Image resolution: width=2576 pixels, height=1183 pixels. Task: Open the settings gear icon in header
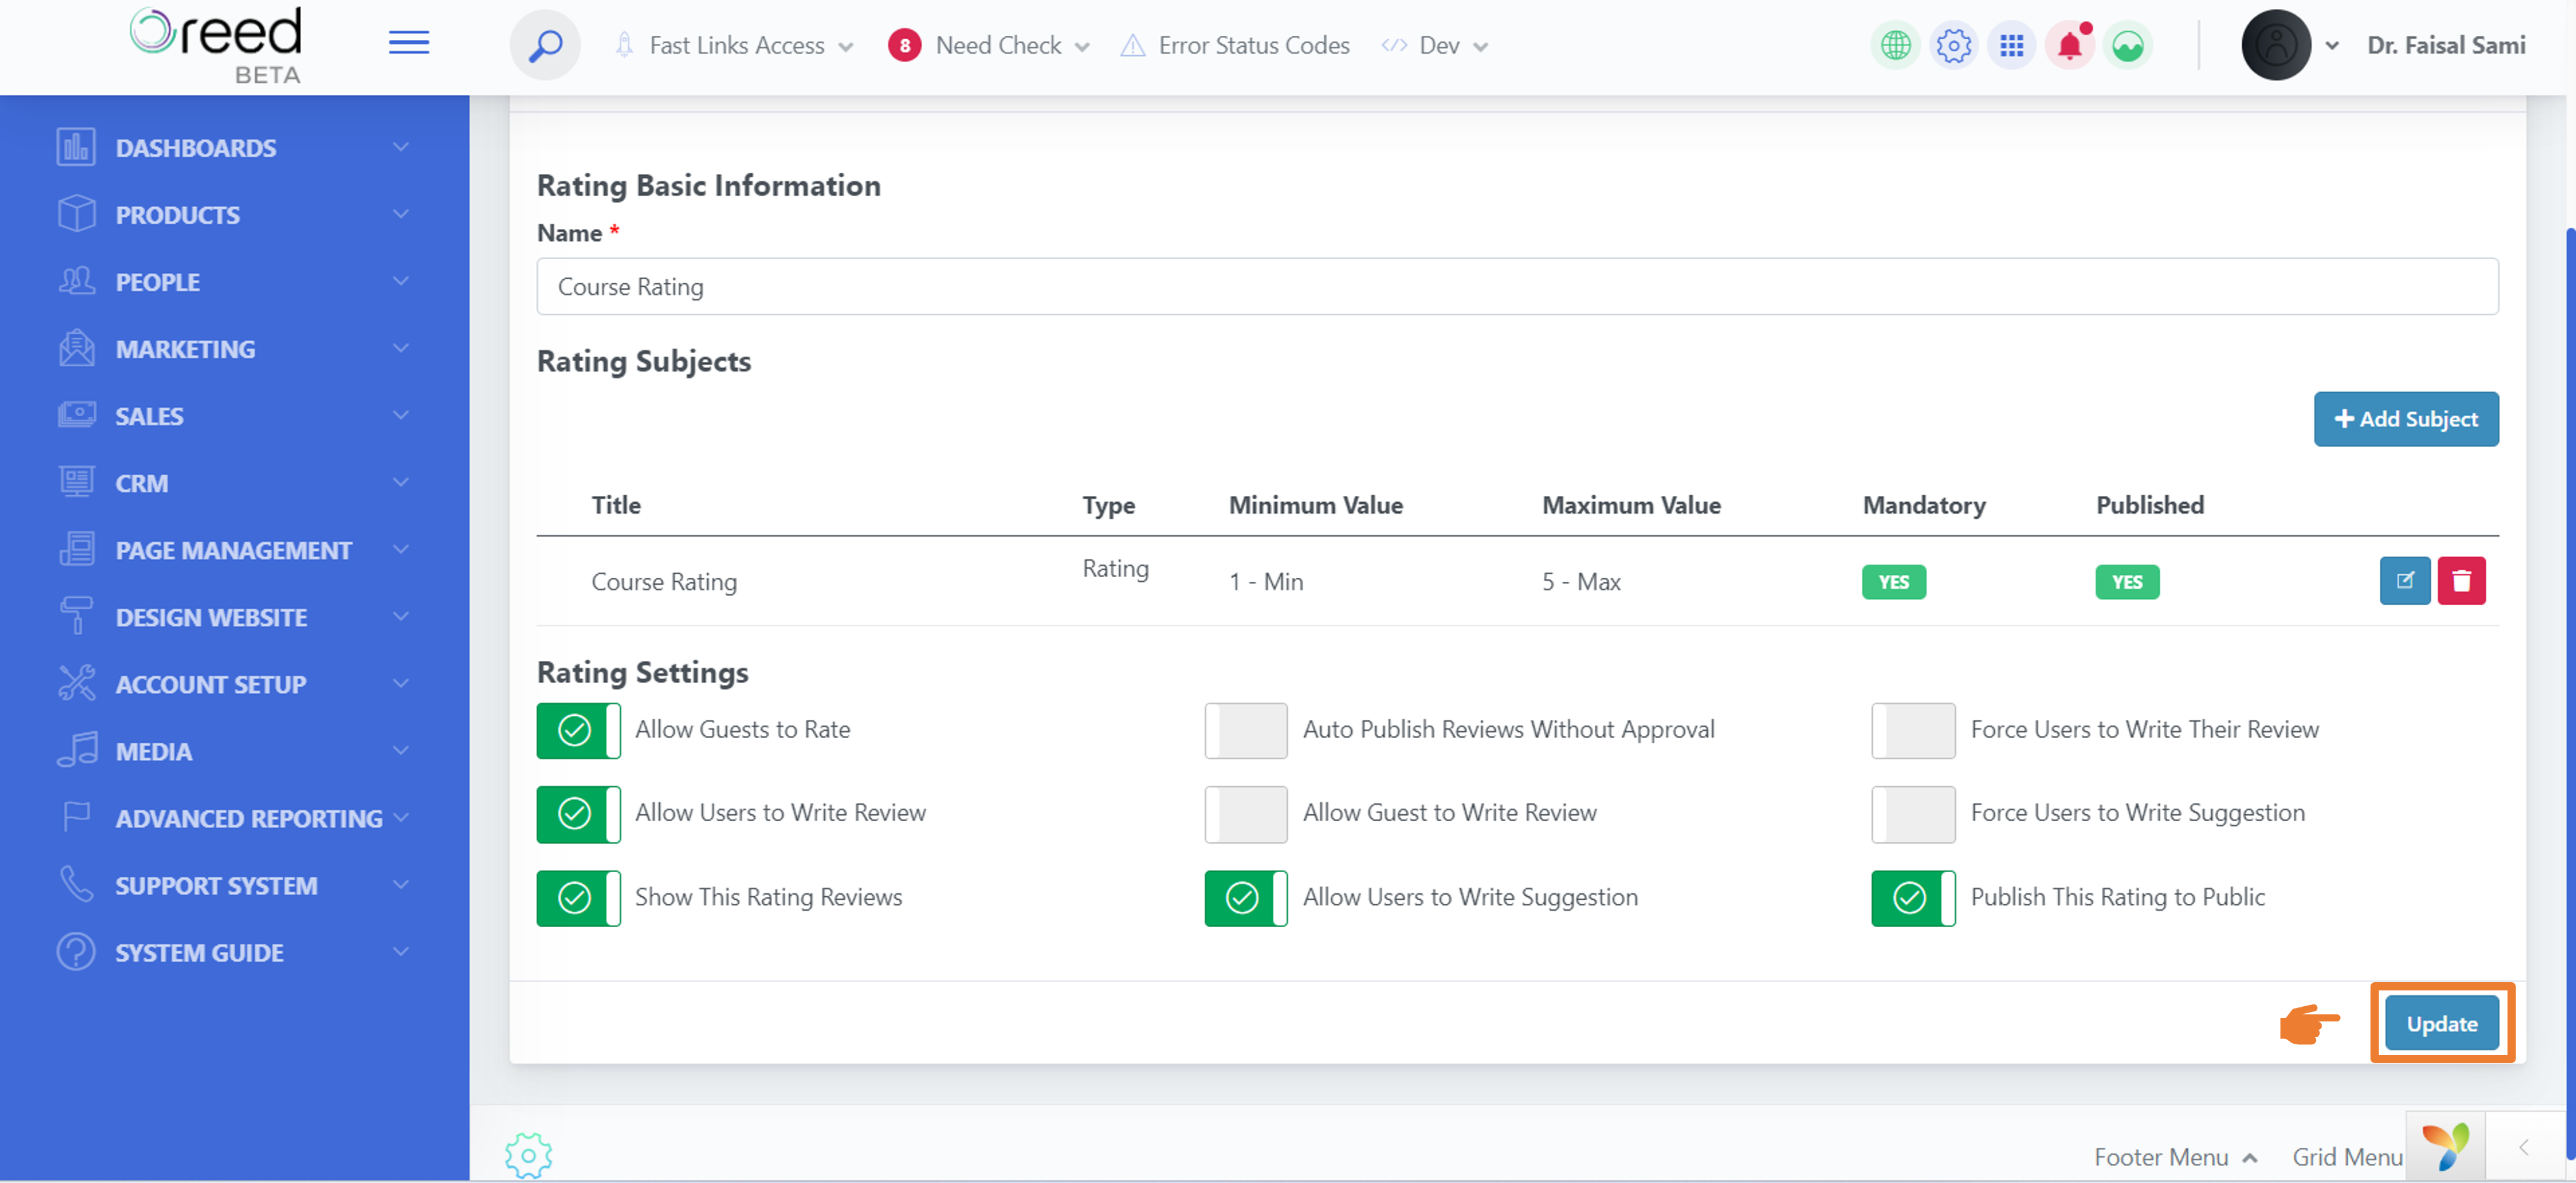coord(1953,45)
